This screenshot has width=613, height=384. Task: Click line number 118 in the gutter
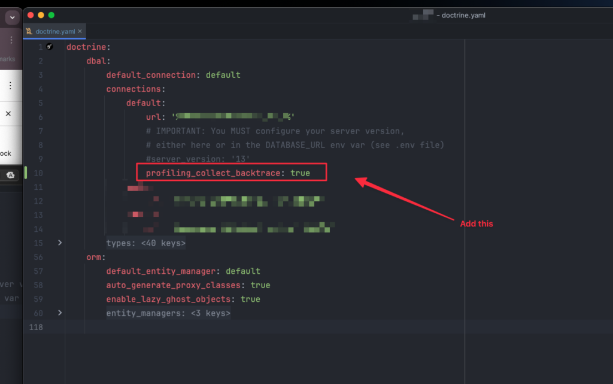36,327
